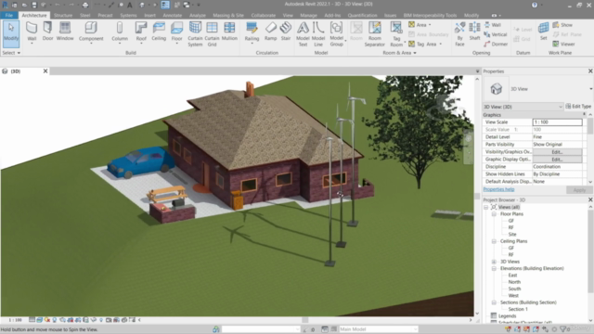594x334 pixels.
Task: Activate the Curtain Grid tool
Action: (213, 34)
